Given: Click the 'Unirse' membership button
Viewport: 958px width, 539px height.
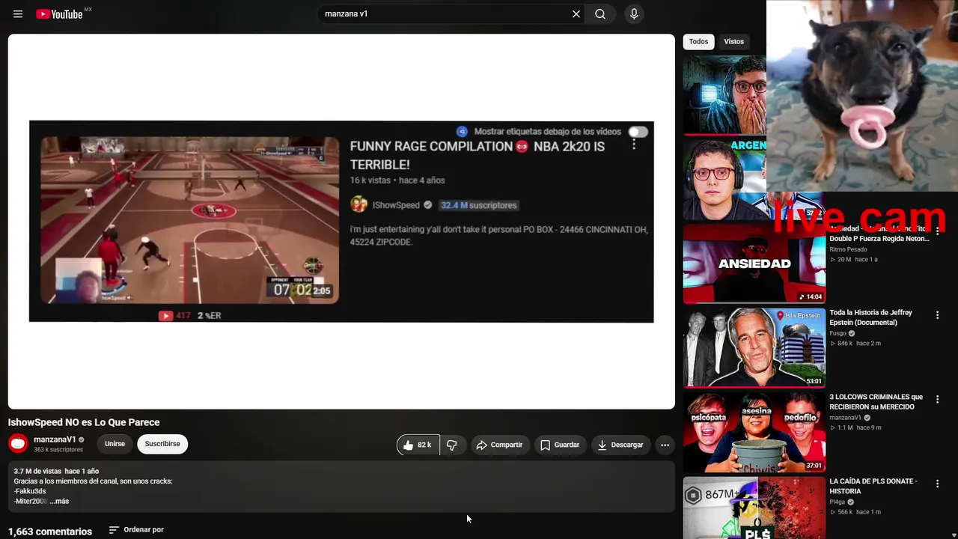Looking at the screenshot, I should [115, 444].
